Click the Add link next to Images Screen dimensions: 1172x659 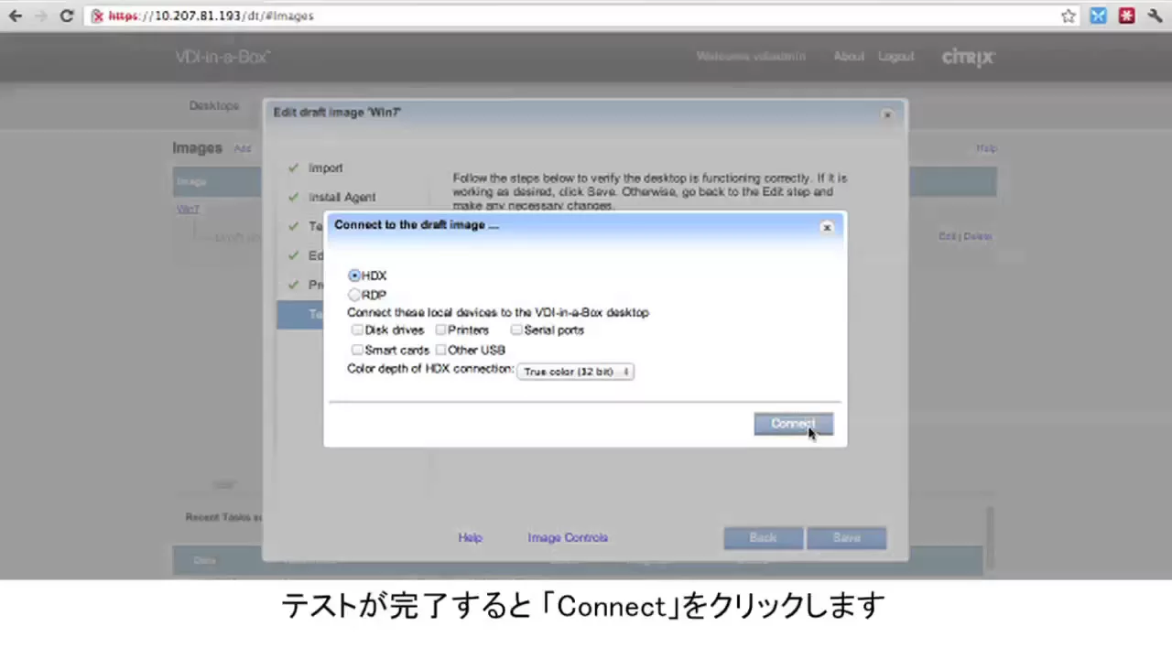[x=242, y=148]
